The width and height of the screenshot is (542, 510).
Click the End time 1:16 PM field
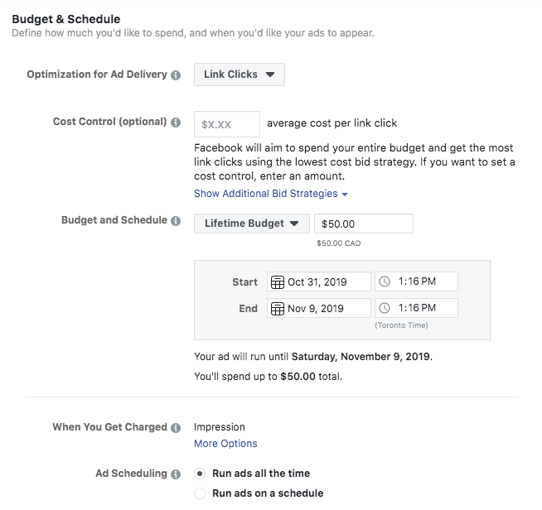pos(425,309)
